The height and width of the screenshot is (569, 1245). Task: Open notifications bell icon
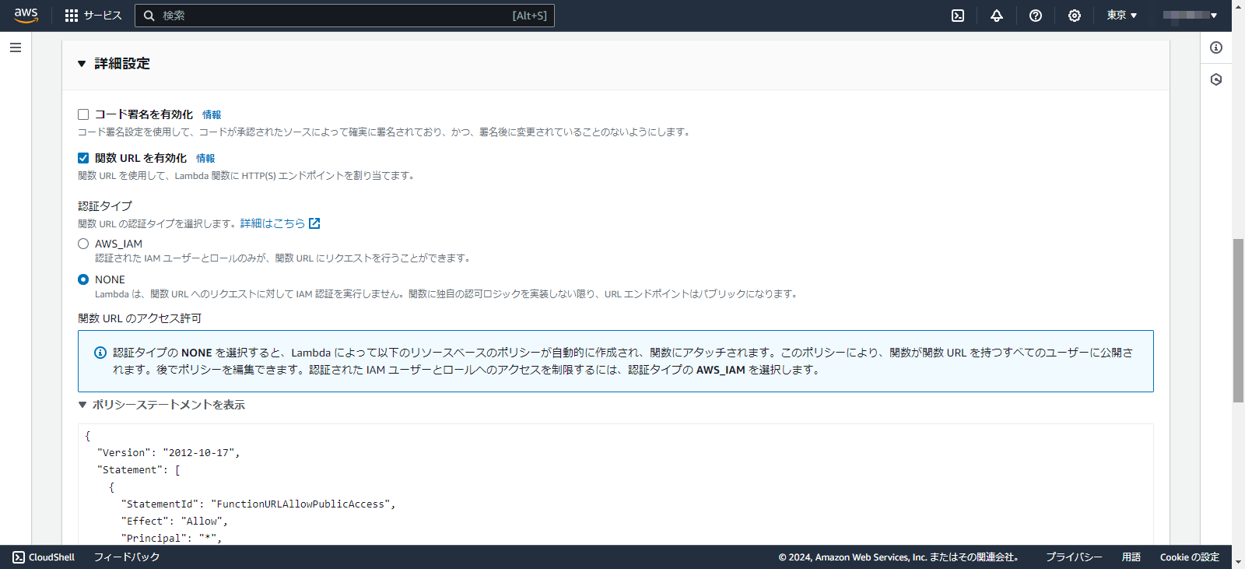997,16
